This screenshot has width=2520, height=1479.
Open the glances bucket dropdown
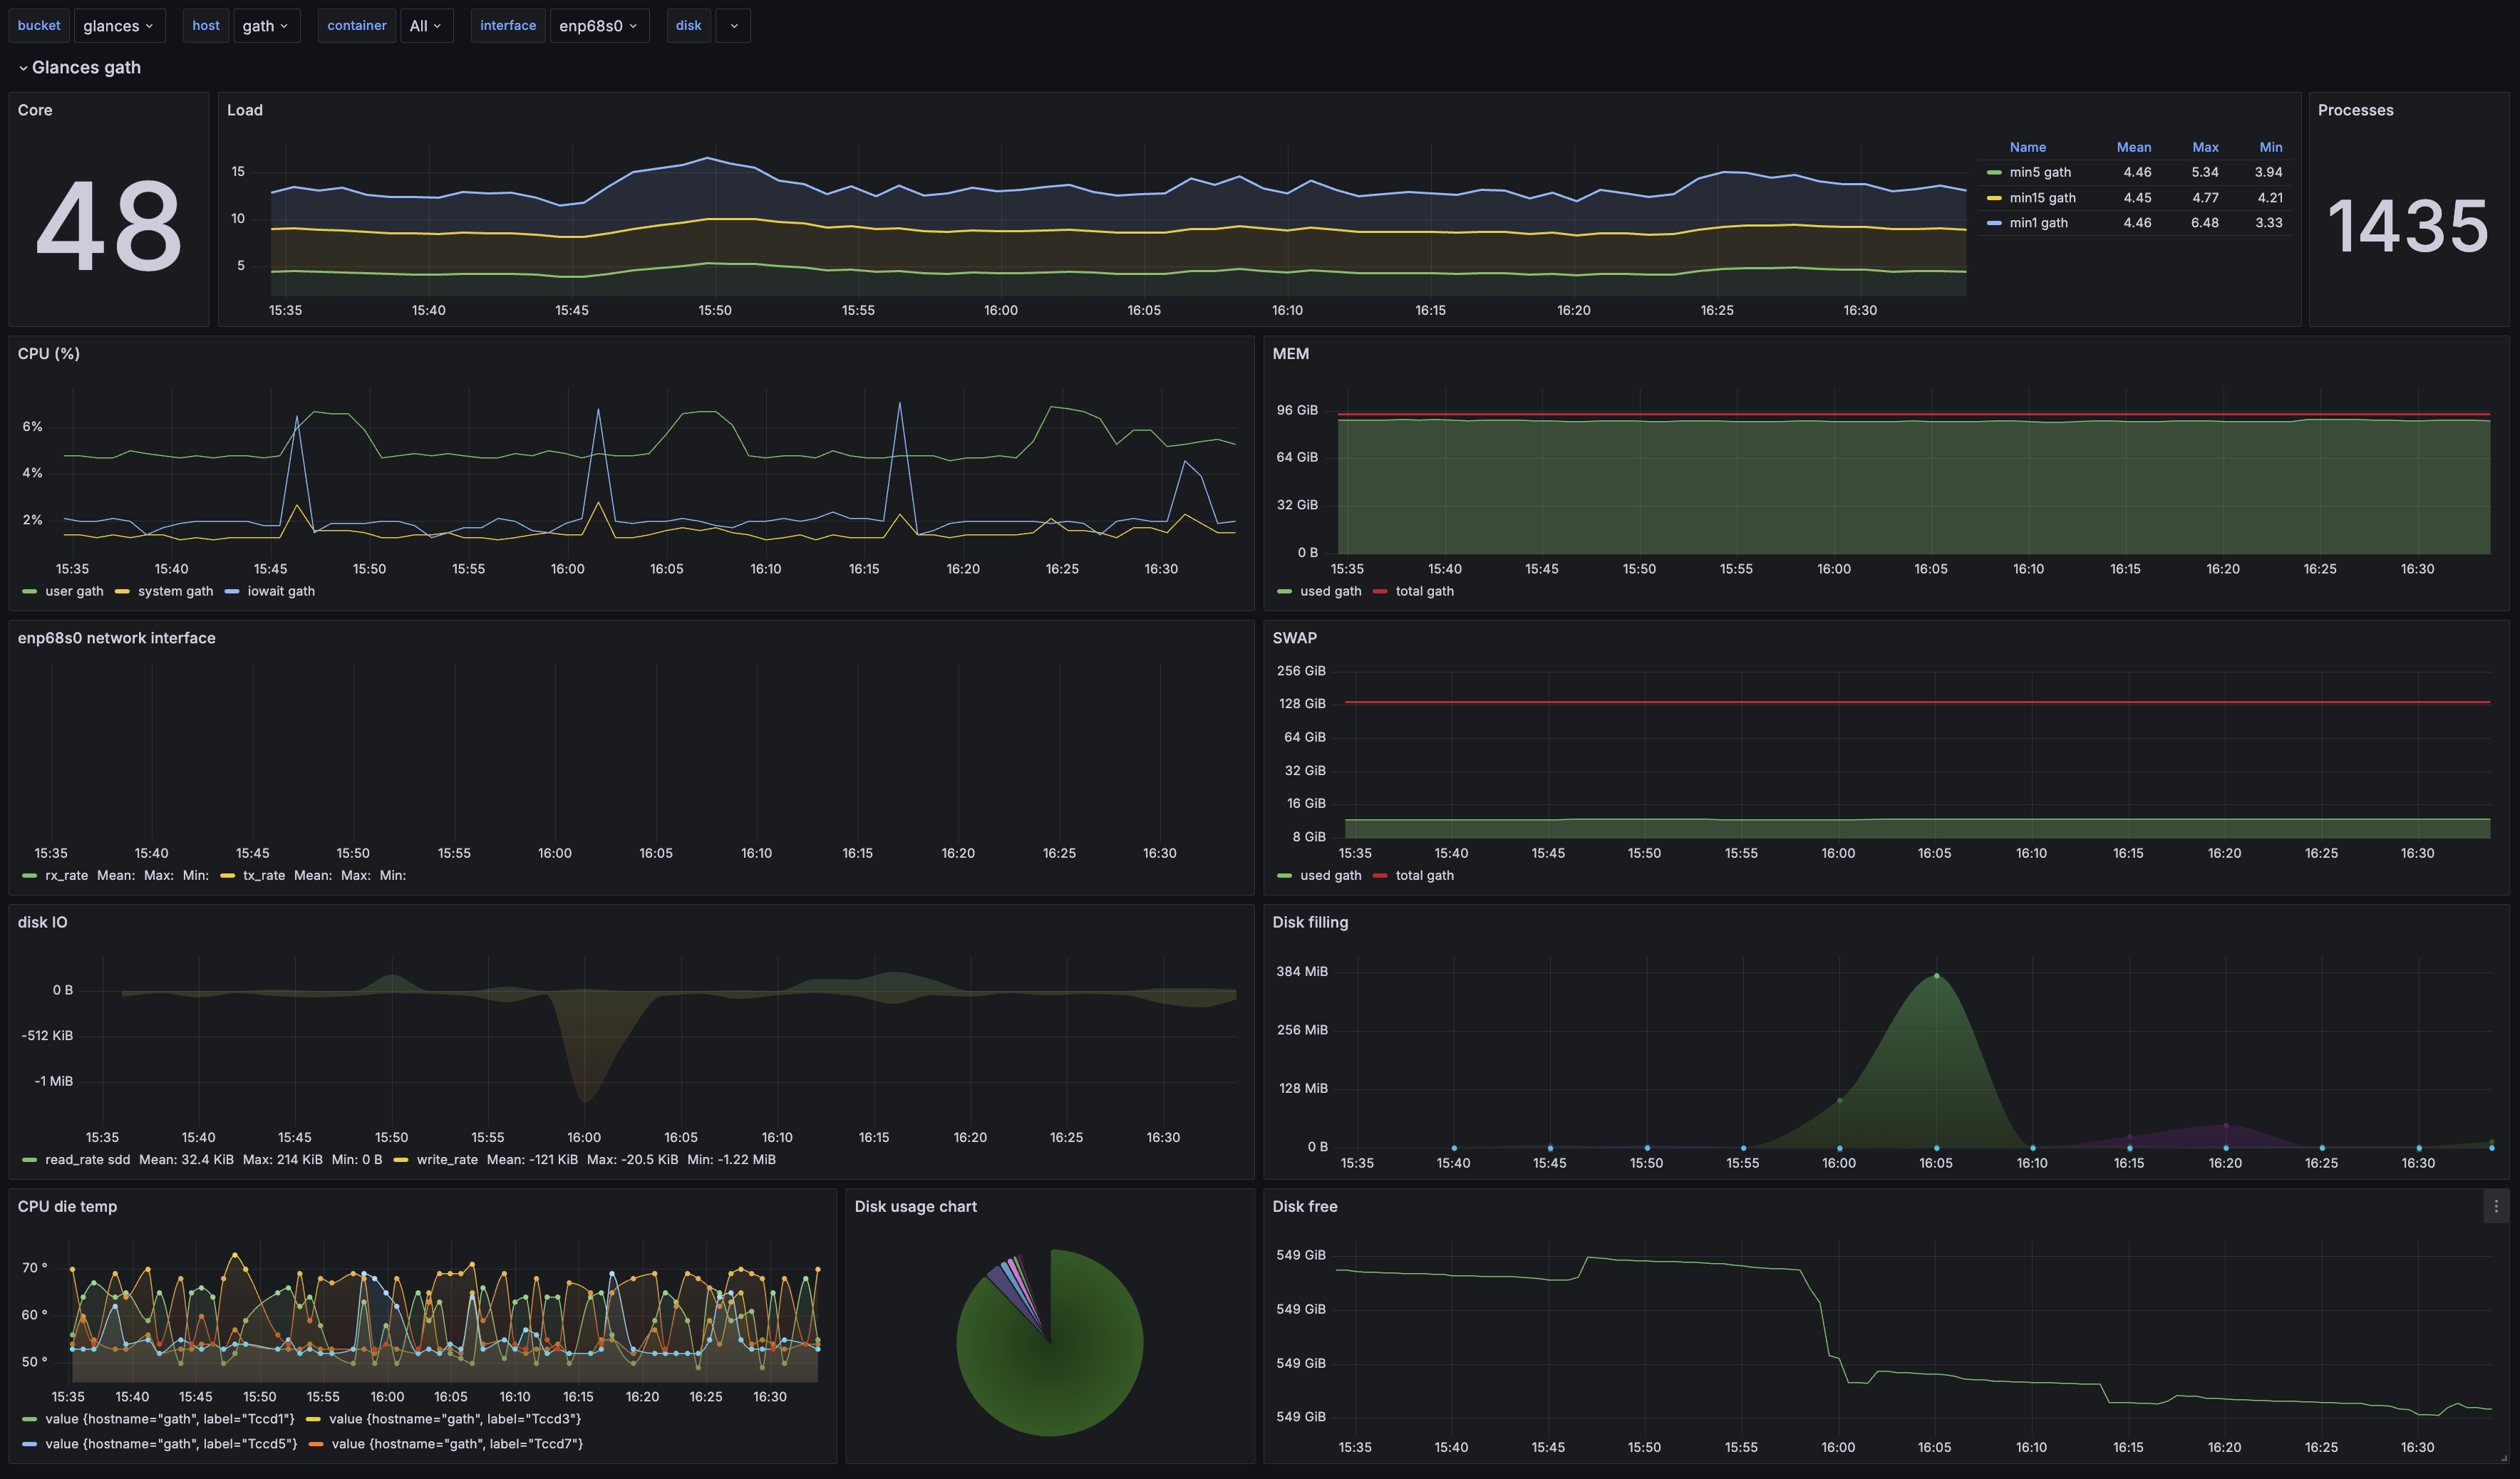[119, 26]
